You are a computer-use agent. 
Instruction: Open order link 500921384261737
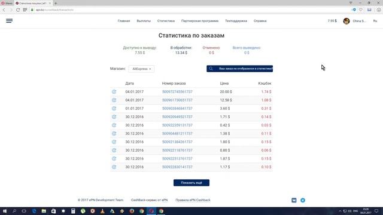(x=177, y=142)
